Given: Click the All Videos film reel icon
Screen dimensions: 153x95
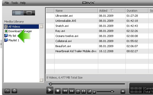Looking at the screenshot, I should tap(6, 27).
